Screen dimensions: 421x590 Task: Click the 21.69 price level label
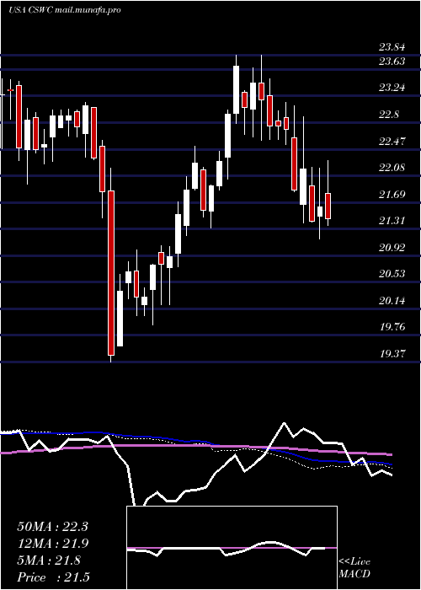tap(392, 195)
